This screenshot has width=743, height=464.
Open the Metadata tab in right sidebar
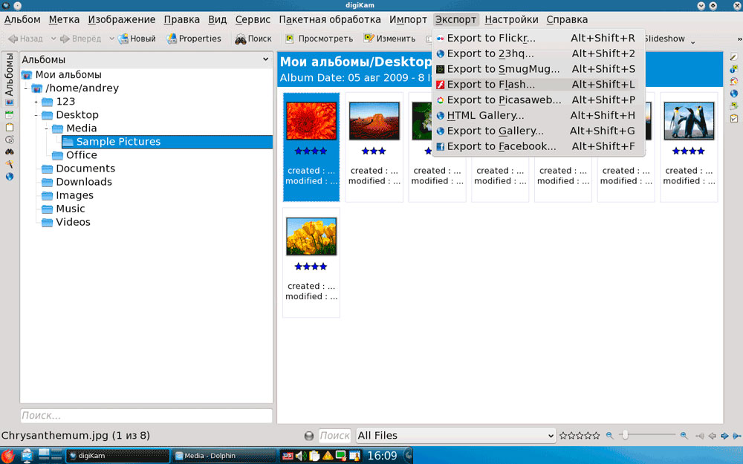pyautogui.click(x=733, y=69)
